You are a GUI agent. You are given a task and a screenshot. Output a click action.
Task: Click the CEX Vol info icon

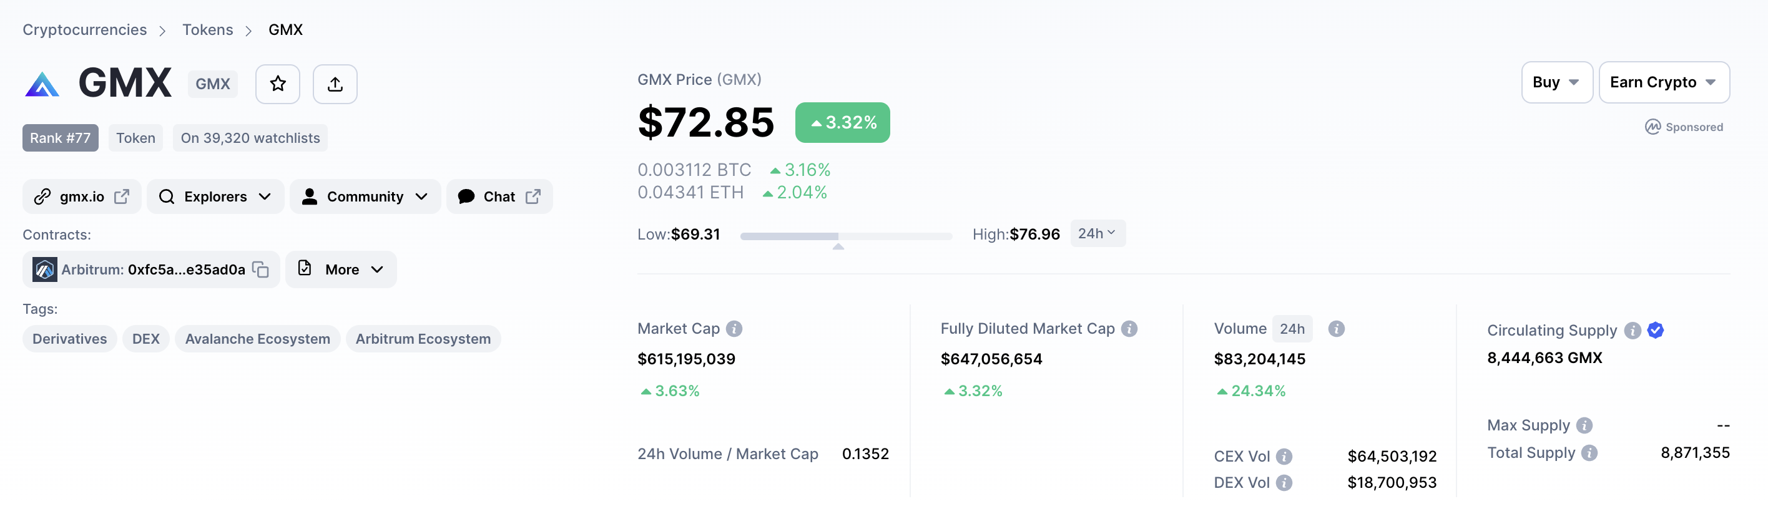click(1284, 457)
